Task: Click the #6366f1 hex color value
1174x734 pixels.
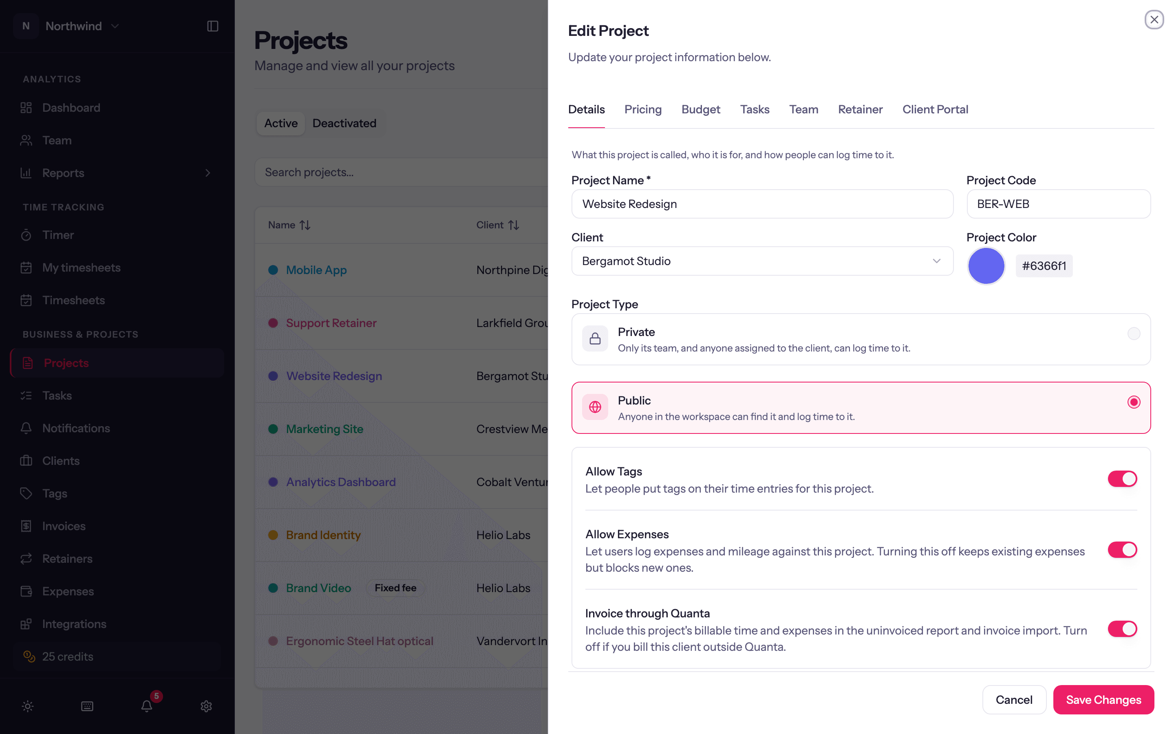Action: click(x=1044, y=266)
